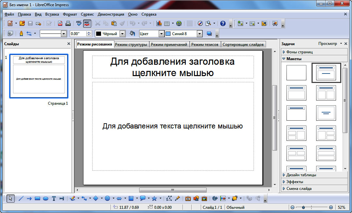Click the New presentation icon
This screenshot has height=213, width=352.
10,23
